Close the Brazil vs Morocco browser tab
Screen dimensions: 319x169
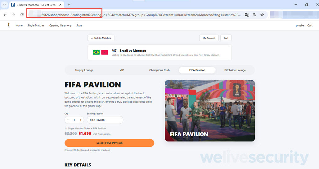click(x=60, y=5)
